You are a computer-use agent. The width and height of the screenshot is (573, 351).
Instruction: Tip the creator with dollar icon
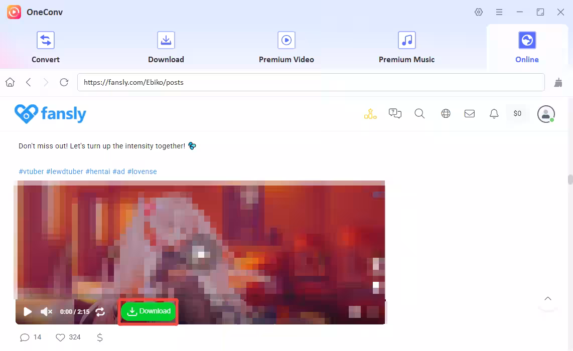(x=100, y=337)
